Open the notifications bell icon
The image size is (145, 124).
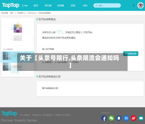coord(134,5)
